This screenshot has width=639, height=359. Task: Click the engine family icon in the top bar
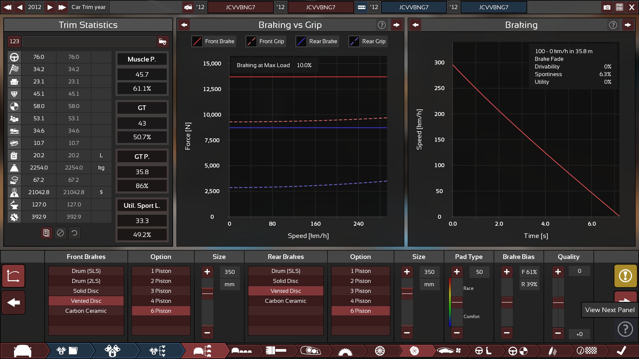361,7
